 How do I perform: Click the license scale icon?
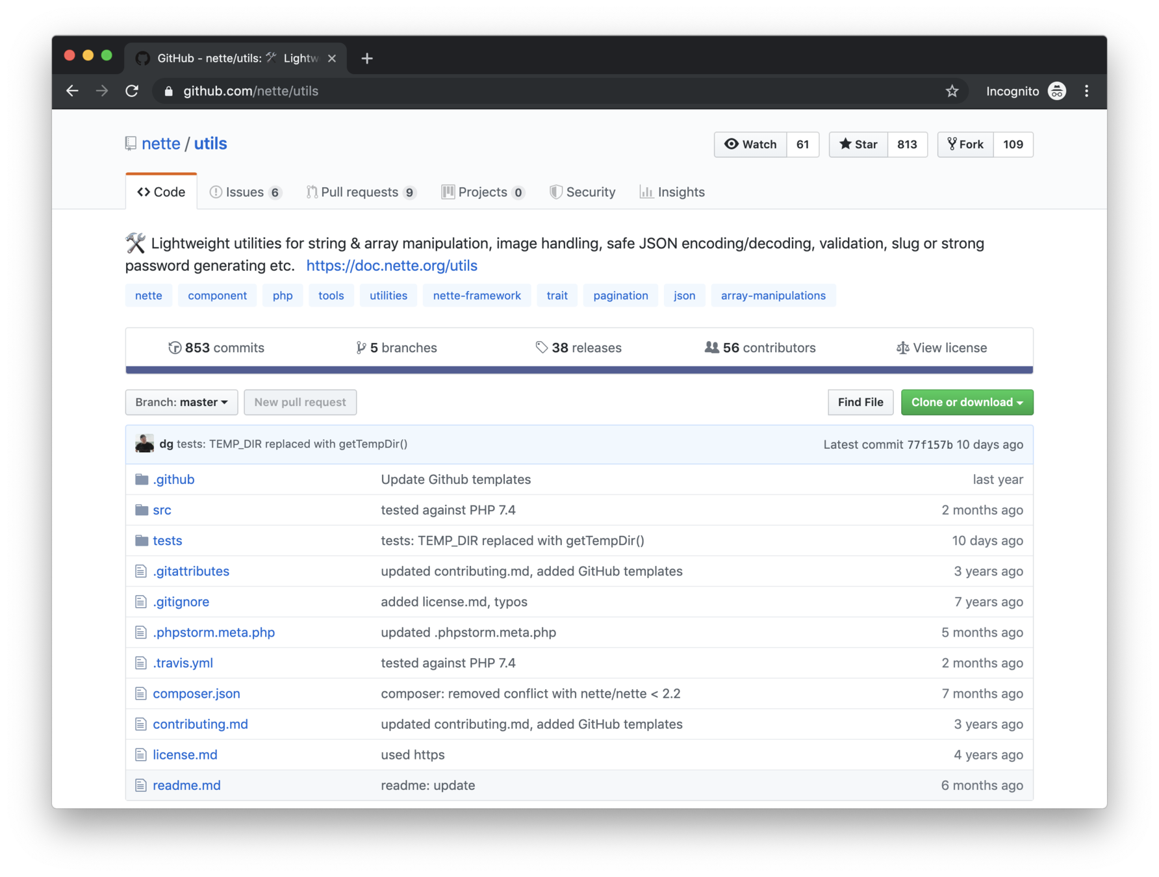click(902, 348)
